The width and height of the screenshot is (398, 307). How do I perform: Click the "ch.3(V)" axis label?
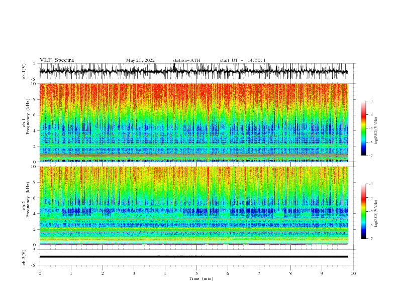24,257
